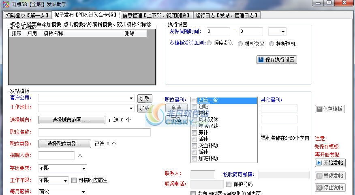Check the 话补 benefit box
This screenshot has width=355, height=195.
[194, 139]
